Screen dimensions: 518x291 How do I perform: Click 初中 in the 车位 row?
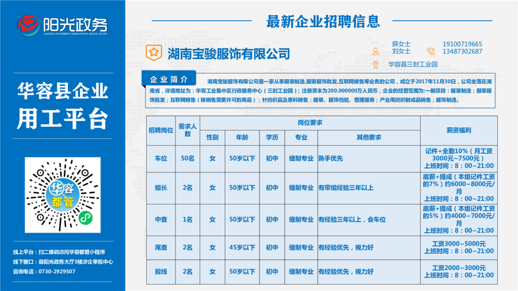272,158
